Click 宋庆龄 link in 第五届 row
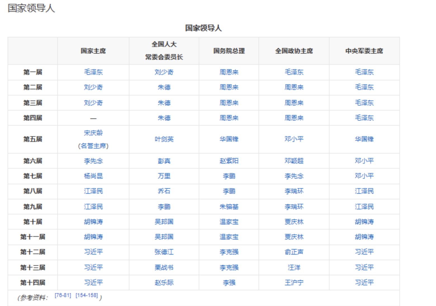The width and height of the screenshot is (436, 306). pyautogui.click(x=93, y=133)
